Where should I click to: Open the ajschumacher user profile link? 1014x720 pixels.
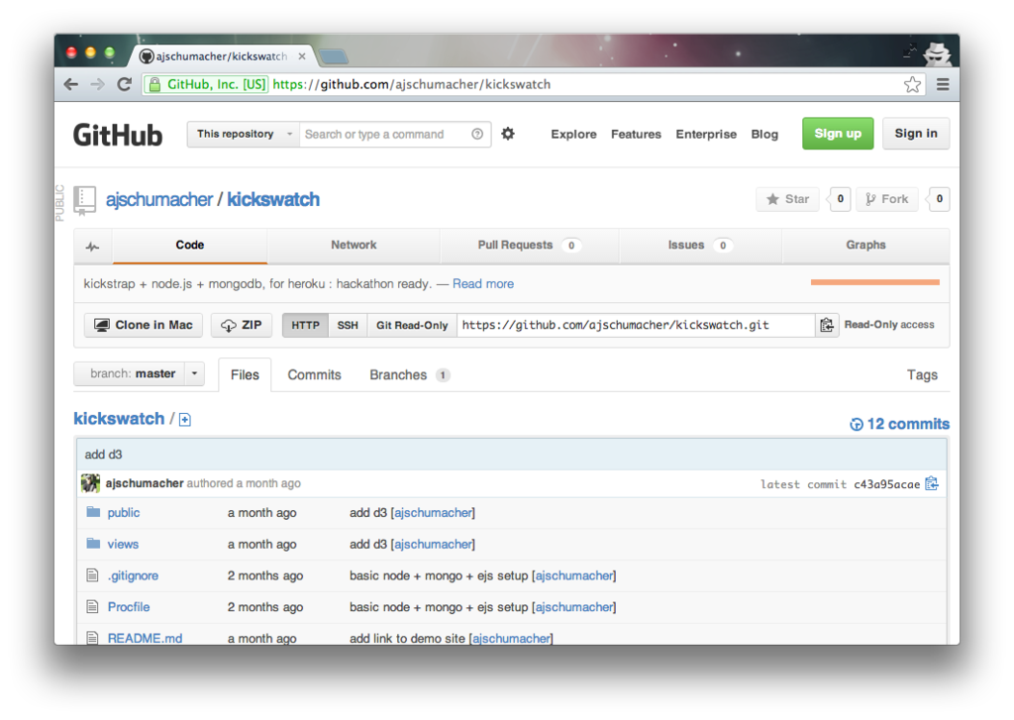point(159,199)
